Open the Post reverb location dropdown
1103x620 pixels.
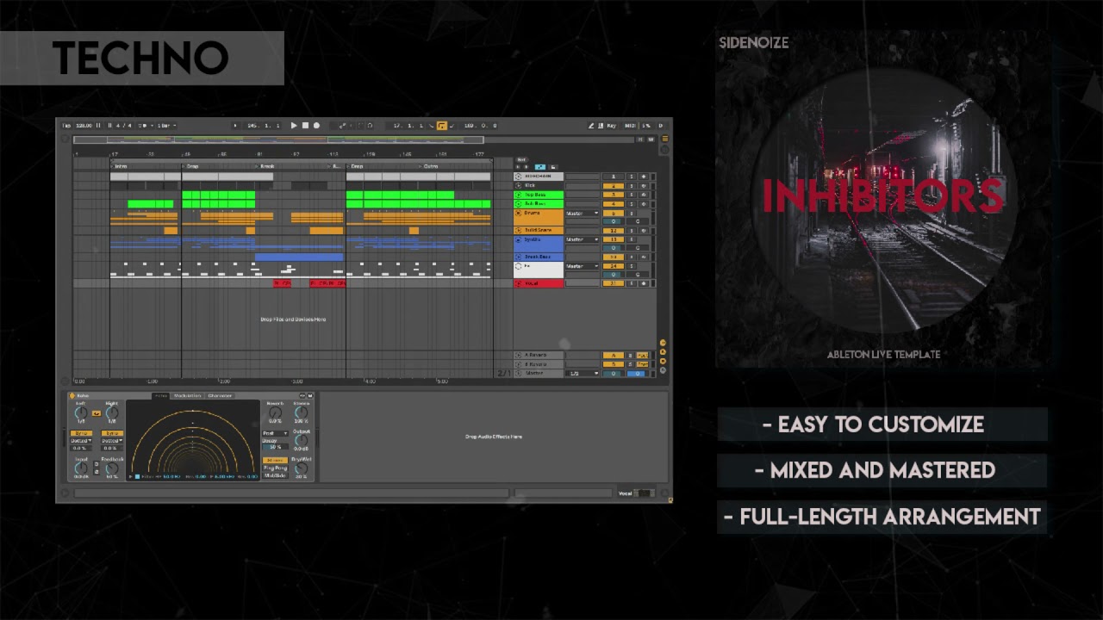point(275,433)
